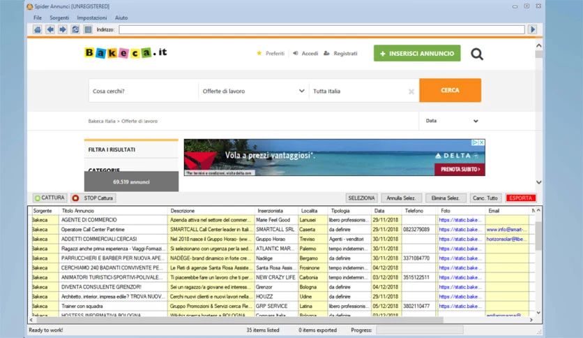
Task: Sort by Località column header
Action: coord(312,211)
